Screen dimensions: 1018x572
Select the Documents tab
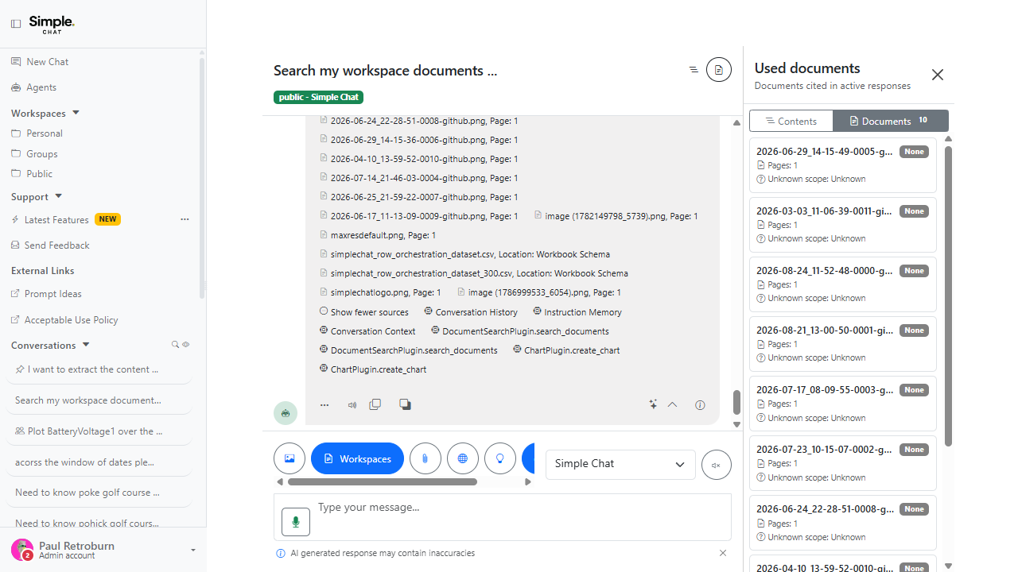[891, 121]
